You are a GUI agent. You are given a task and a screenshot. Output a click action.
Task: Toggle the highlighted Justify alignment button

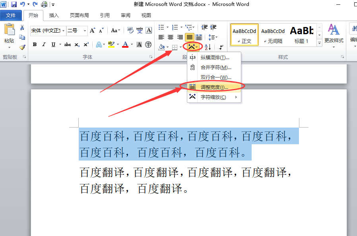coord(189,37)
